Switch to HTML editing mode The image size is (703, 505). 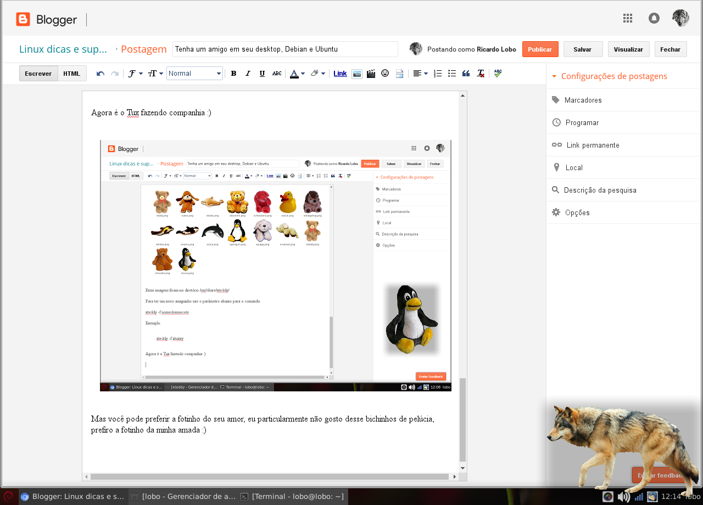(x=71, y=74)
